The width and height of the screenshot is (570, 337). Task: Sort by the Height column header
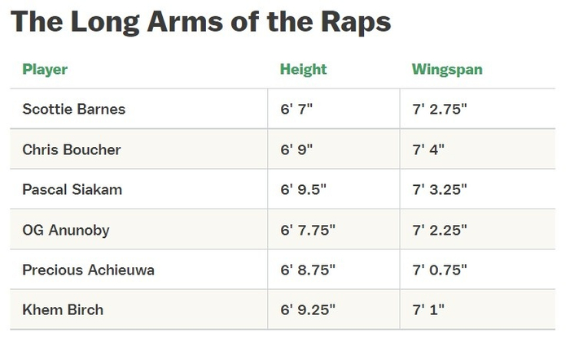click(x=303, y=70)
